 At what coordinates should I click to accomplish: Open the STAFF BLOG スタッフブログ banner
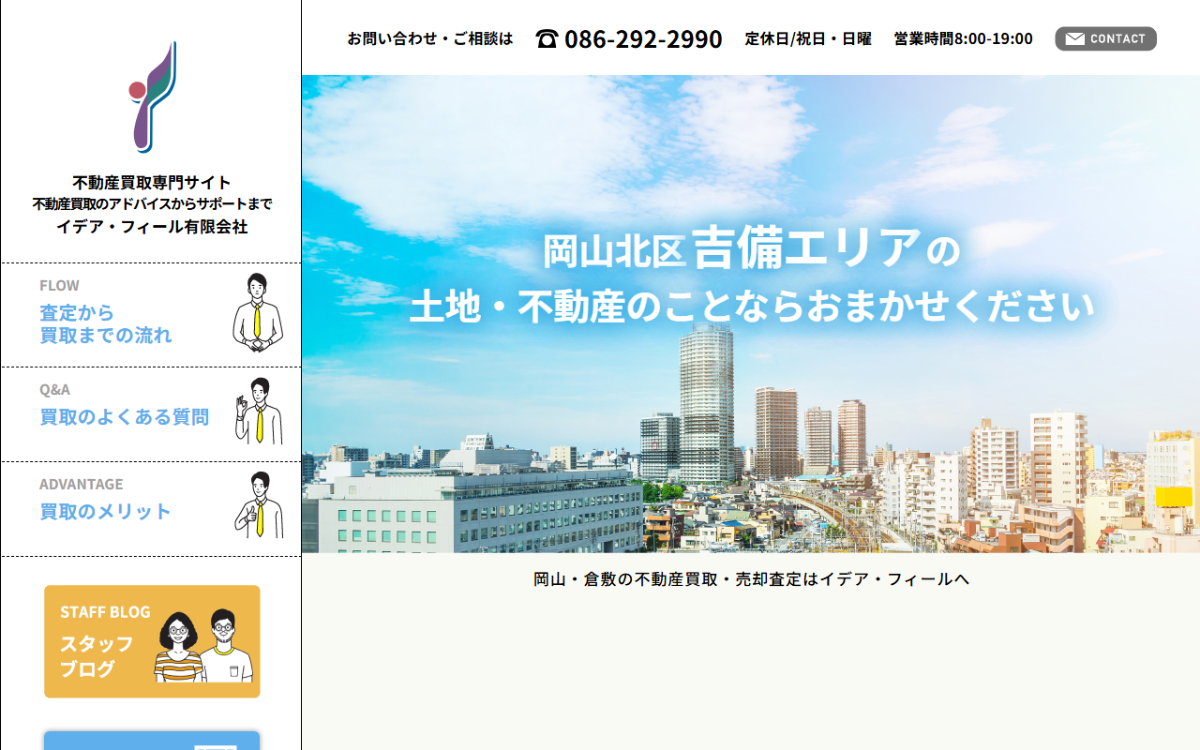point(152,641)
